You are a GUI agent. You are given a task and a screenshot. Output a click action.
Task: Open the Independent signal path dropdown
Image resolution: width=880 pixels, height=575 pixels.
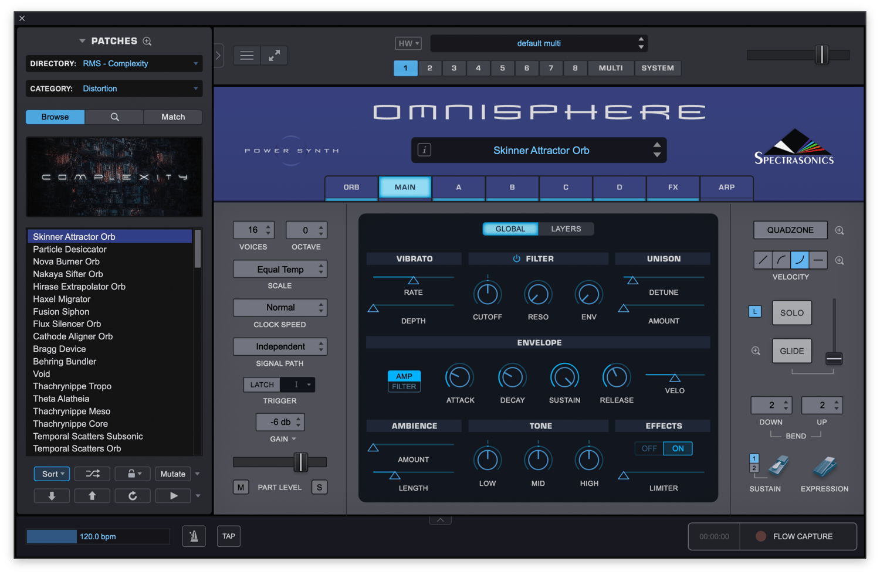pyautogui.click(x=280, y=346)
